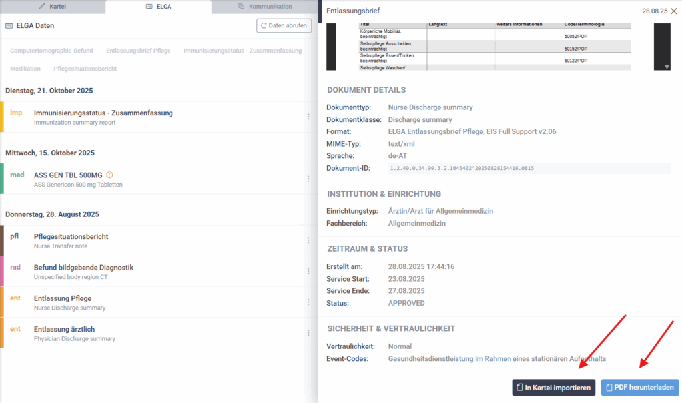Select the Document-ID value field
This screenshot has height=403, width=682.
tap(529, 168)
